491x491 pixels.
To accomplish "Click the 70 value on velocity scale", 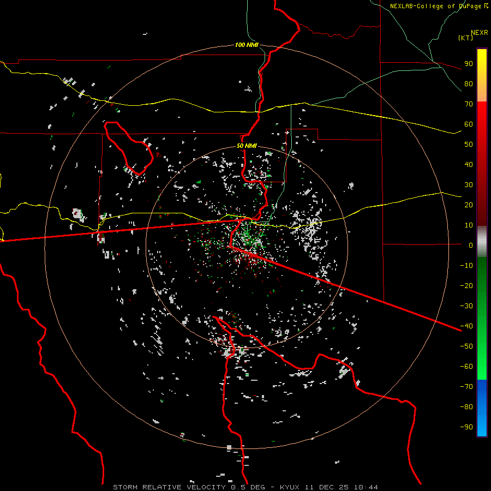I will tap(469, 104).
